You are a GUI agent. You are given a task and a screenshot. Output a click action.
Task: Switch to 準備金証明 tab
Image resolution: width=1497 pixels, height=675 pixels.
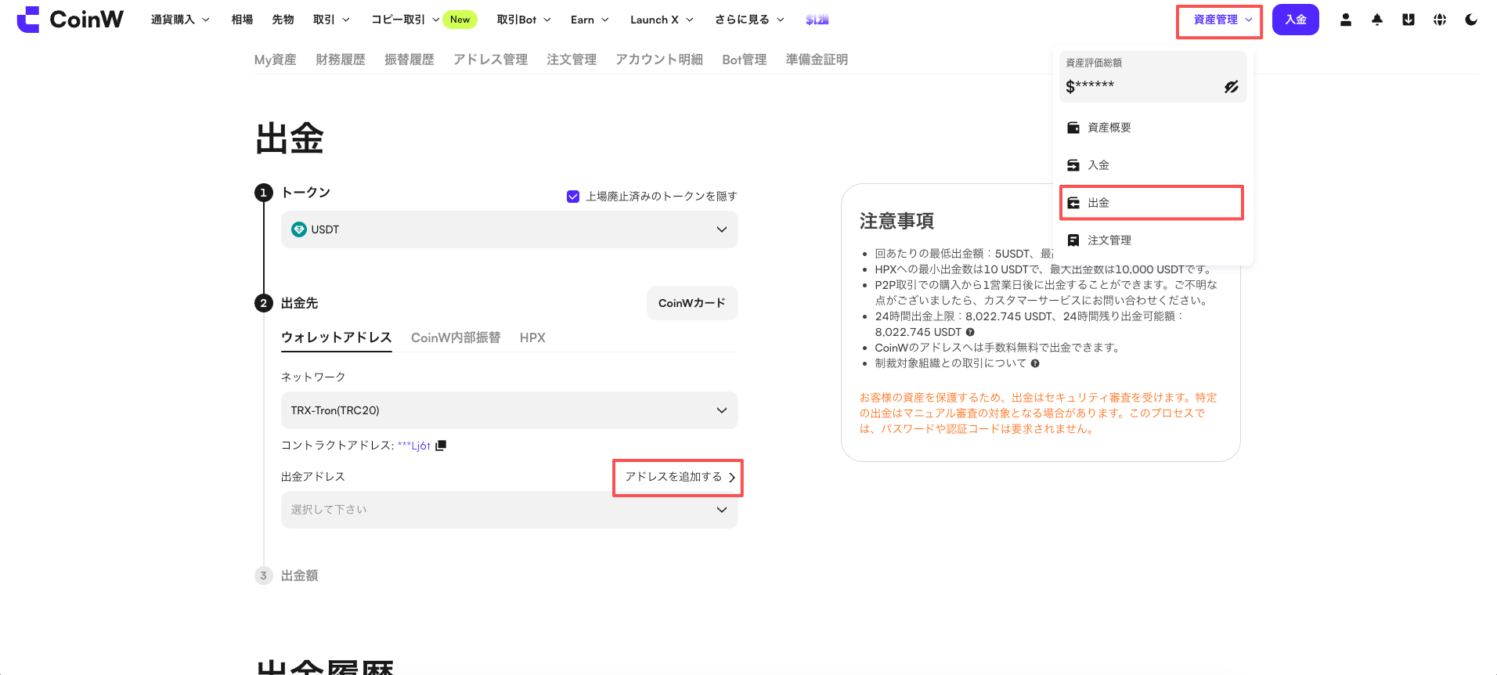click(x=817, y=60)
